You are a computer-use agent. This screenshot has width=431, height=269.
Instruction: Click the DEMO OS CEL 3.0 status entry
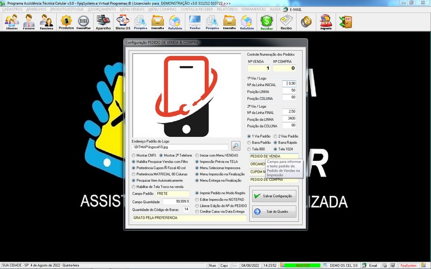[340, 265]
